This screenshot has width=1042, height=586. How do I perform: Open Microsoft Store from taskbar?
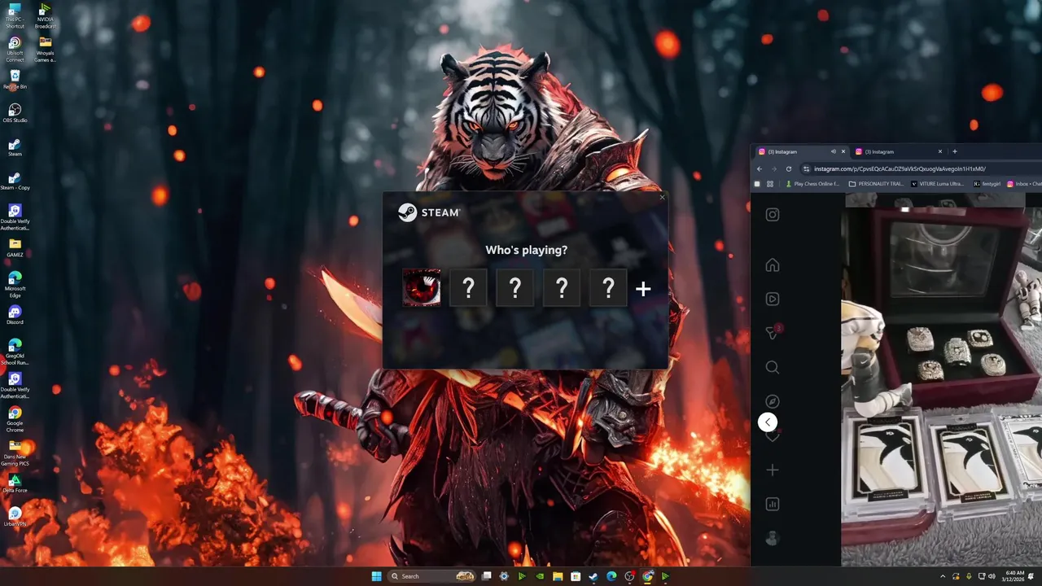pyautogui.click(x=576, y=576)
